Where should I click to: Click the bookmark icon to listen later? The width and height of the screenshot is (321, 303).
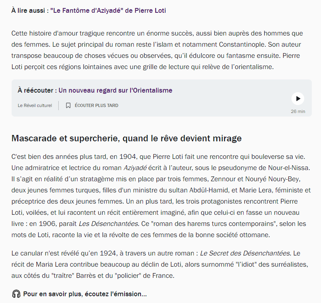68,106
